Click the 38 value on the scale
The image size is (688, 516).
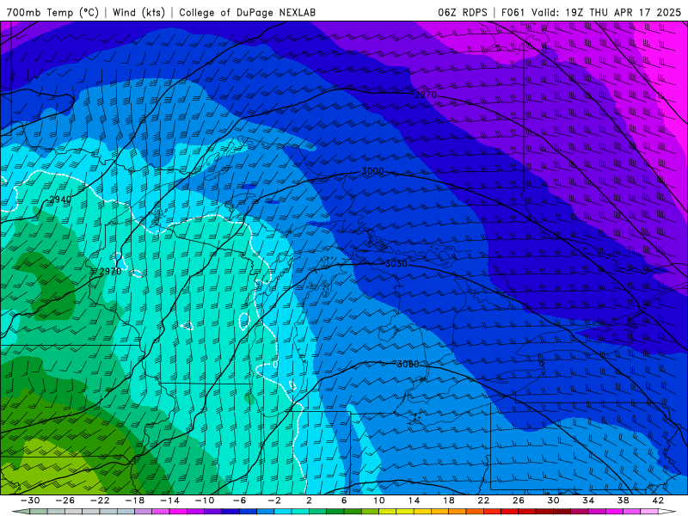pyautogui.click(x=623, y=501)
